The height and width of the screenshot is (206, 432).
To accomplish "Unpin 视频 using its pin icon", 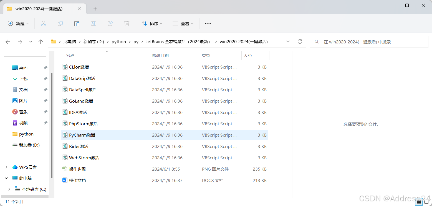I will pyautogui.click(x=46, y=123).
